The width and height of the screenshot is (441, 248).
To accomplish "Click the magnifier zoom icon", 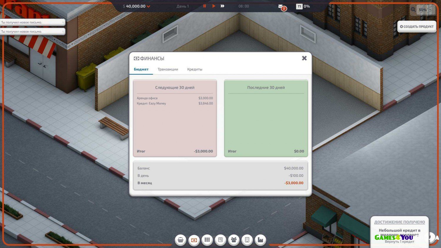I will [413, 10].
